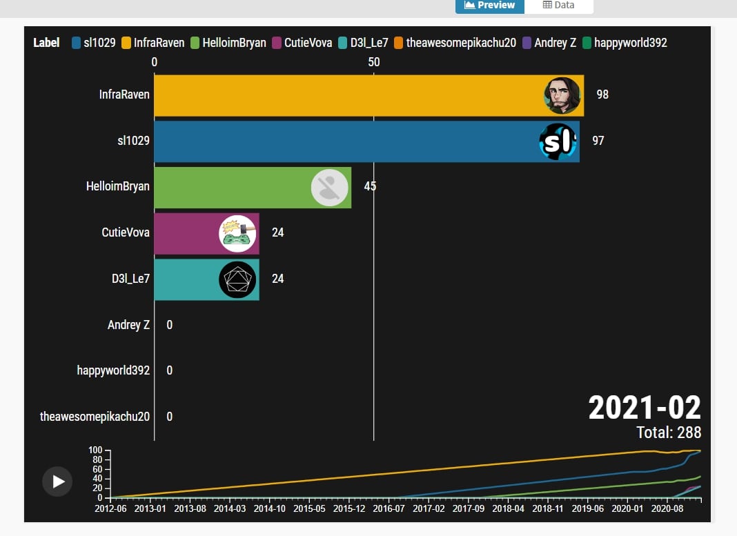Screen dimensions: 737x536
Task: Toggle sl1029 legend color swatch
Action: tap(77, 43)
